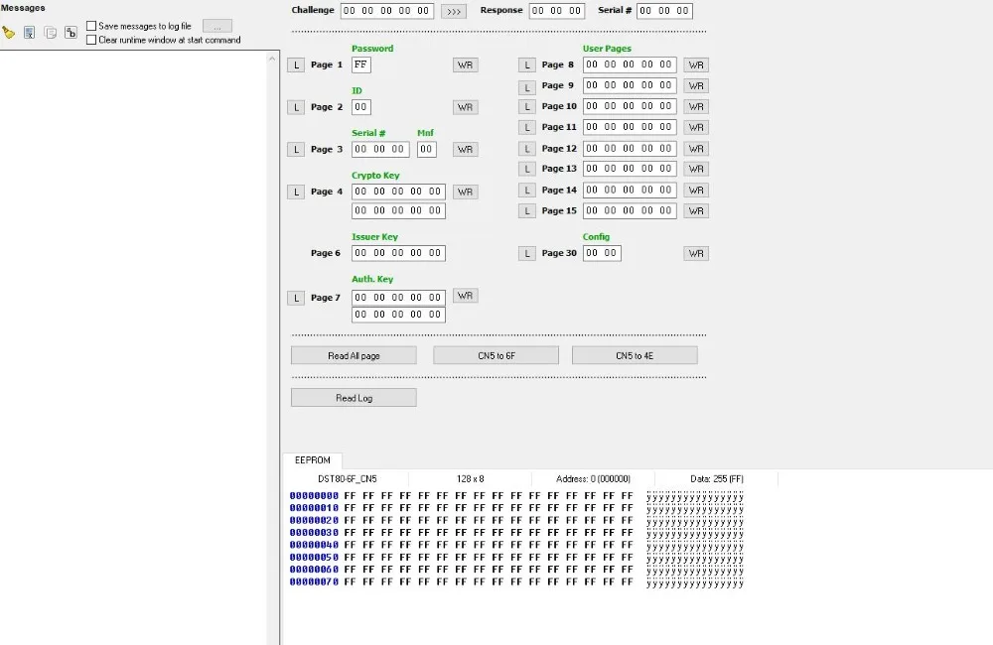Enable 'Save messages to log file'
Image resolution: width=993 pixels, height=645 pixels.
[x=91, y=26]
